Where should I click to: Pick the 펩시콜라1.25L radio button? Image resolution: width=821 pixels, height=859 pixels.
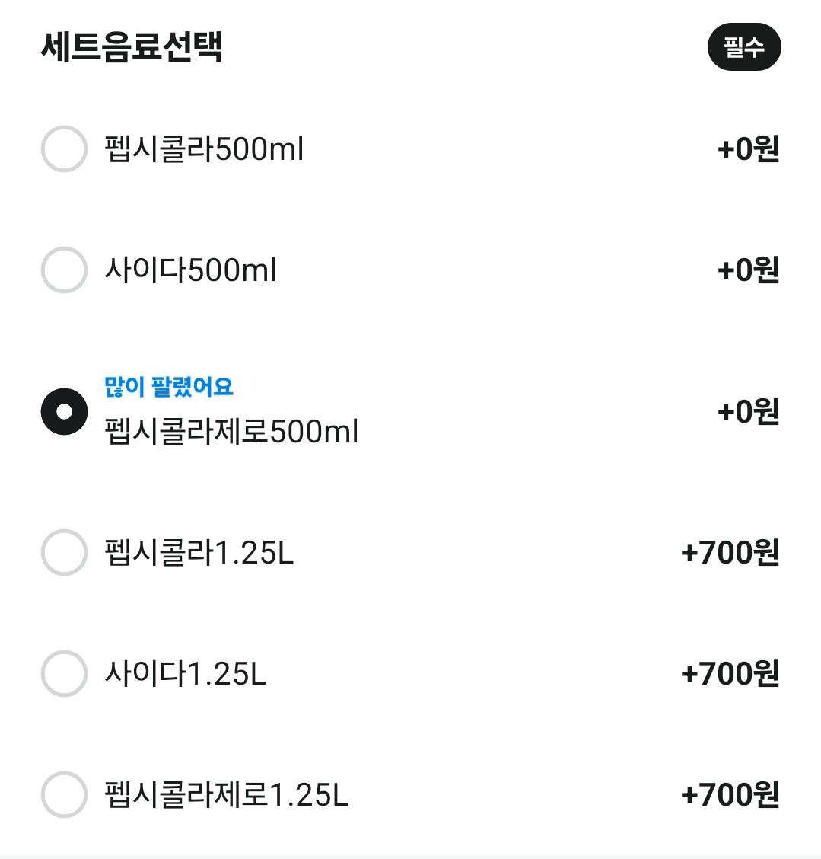(x=64, y=553)
